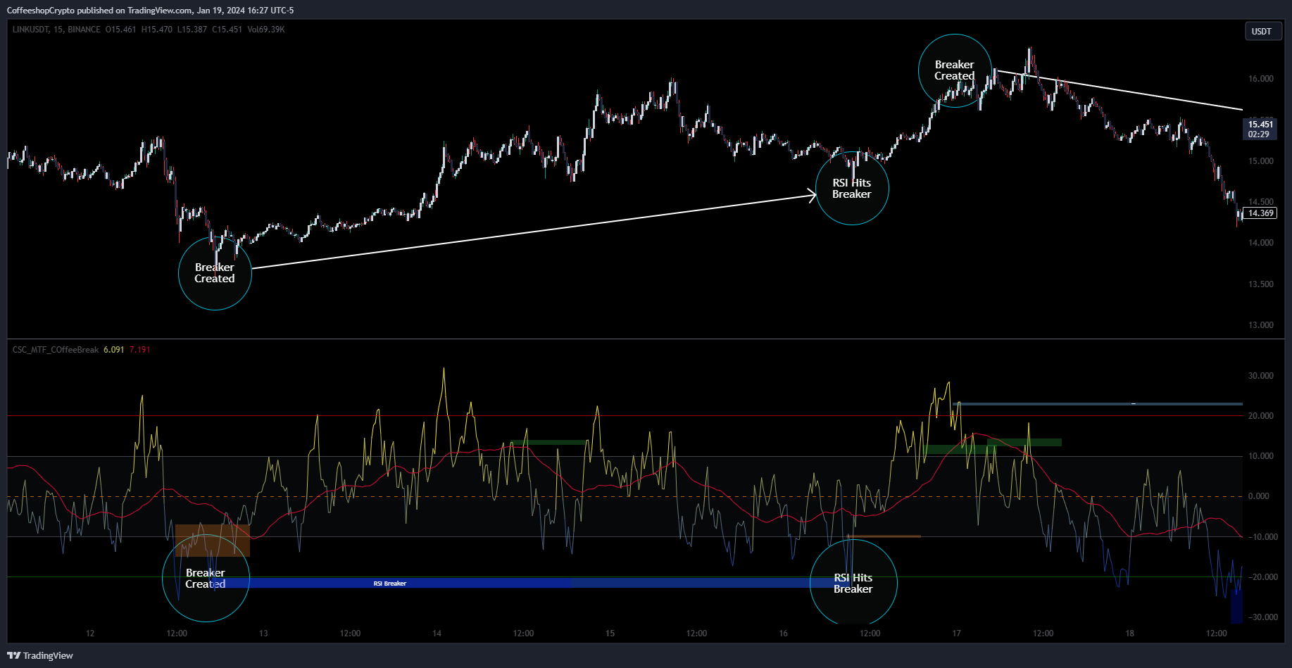Click the 16.000 price axis label
This screenshot has height=668, width=1292.
pos(1261,79)
